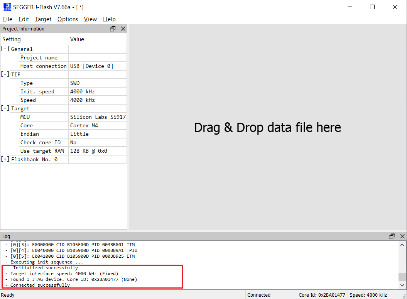Click the status bar resize grip
Viewport: 407px width, 299px height.
[404, 296]
